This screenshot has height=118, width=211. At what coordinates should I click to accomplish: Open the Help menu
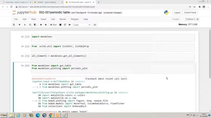tap(86, 19)
